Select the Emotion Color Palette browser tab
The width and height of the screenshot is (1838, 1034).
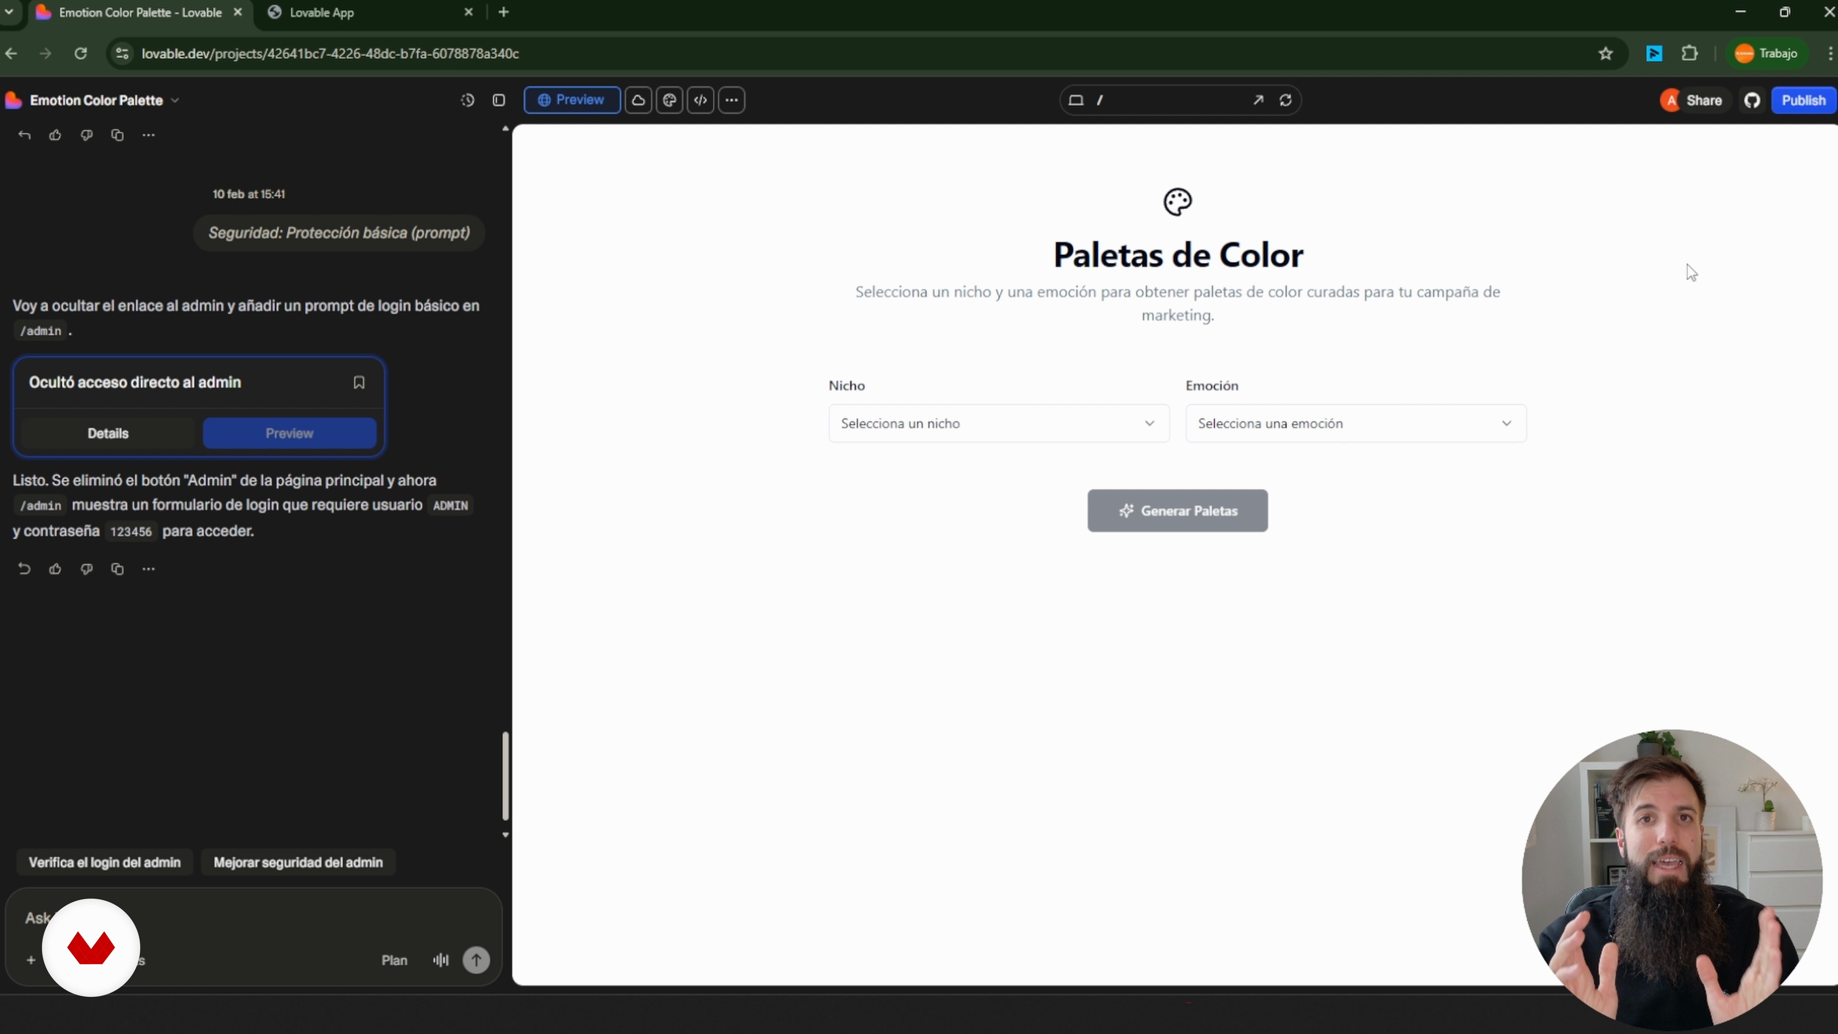(140, 13)
